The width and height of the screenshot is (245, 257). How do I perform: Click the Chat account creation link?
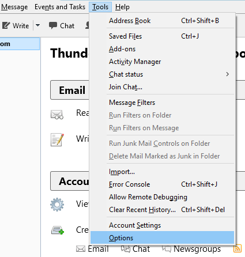pos(141,249)
